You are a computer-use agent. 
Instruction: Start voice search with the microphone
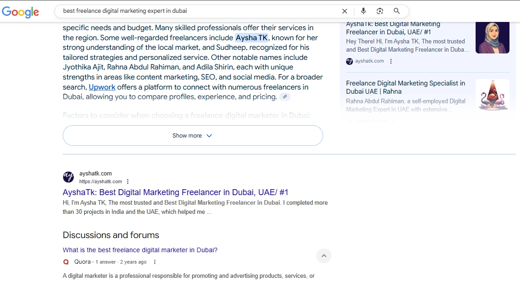pos(363,11)
